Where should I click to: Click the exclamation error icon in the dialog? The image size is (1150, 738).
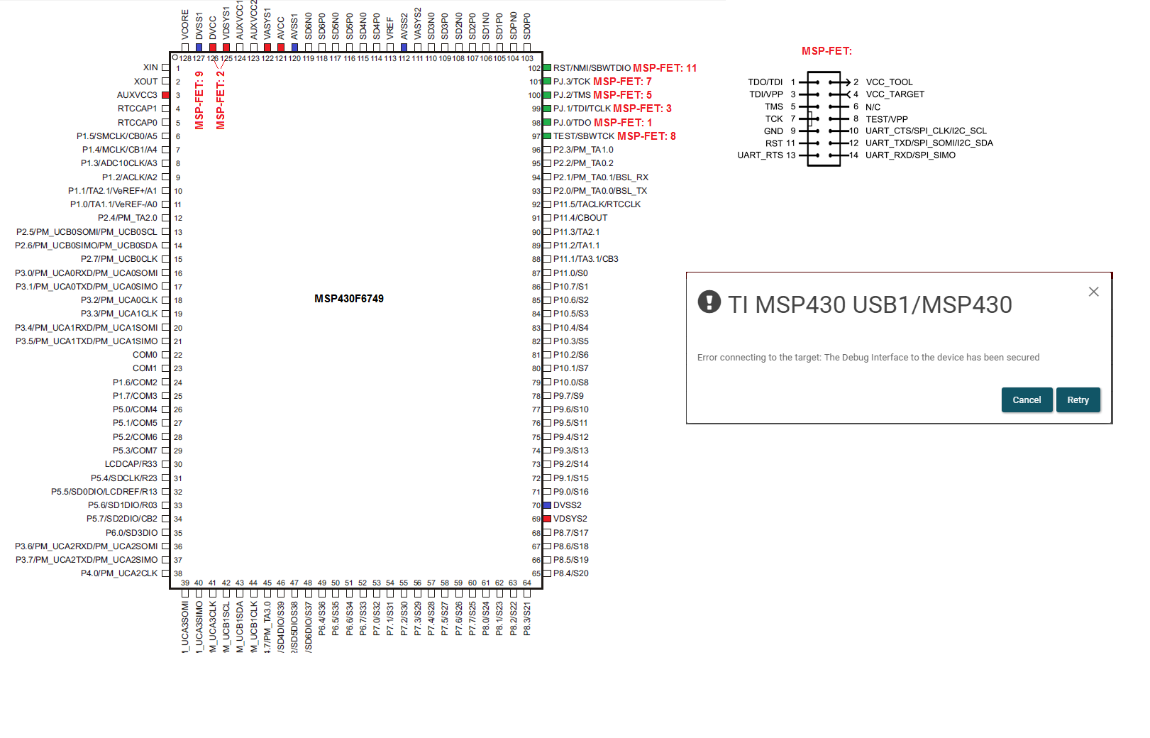point(709,302)
